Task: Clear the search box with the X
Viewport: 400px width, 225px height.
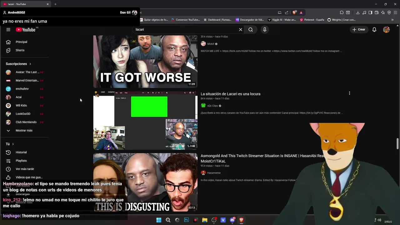Action: 241,29
